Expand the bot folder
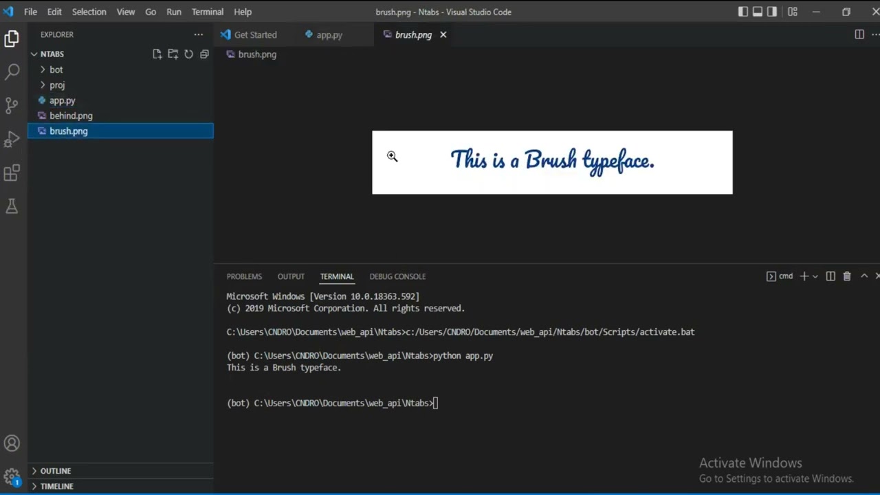 pos(120,69)
